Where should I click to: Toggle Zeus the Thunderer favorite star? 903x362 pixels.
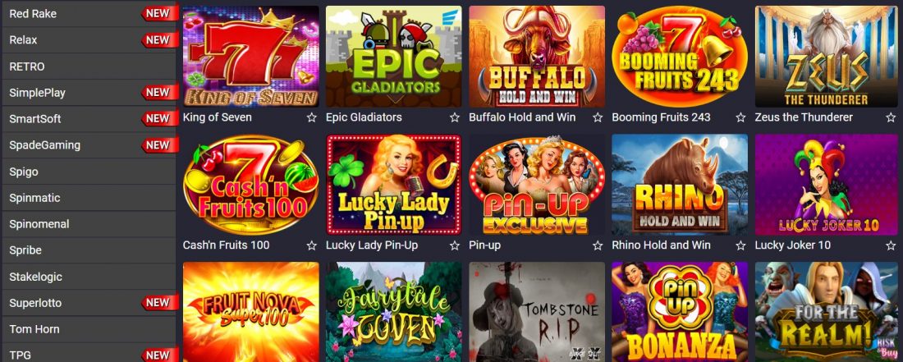coord(891,117)
